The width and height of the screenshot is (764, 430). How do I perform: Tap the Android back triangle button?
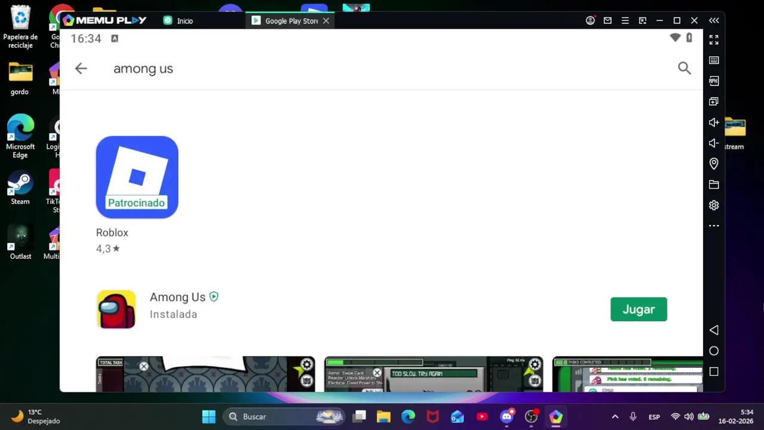(x=714, y=330)
